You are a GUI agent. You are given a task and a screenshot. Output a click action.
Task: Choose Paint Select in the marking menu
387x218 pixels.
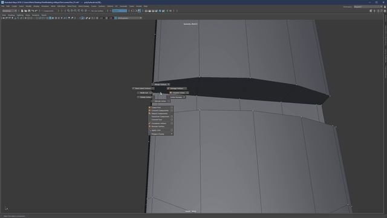(143, 88)
